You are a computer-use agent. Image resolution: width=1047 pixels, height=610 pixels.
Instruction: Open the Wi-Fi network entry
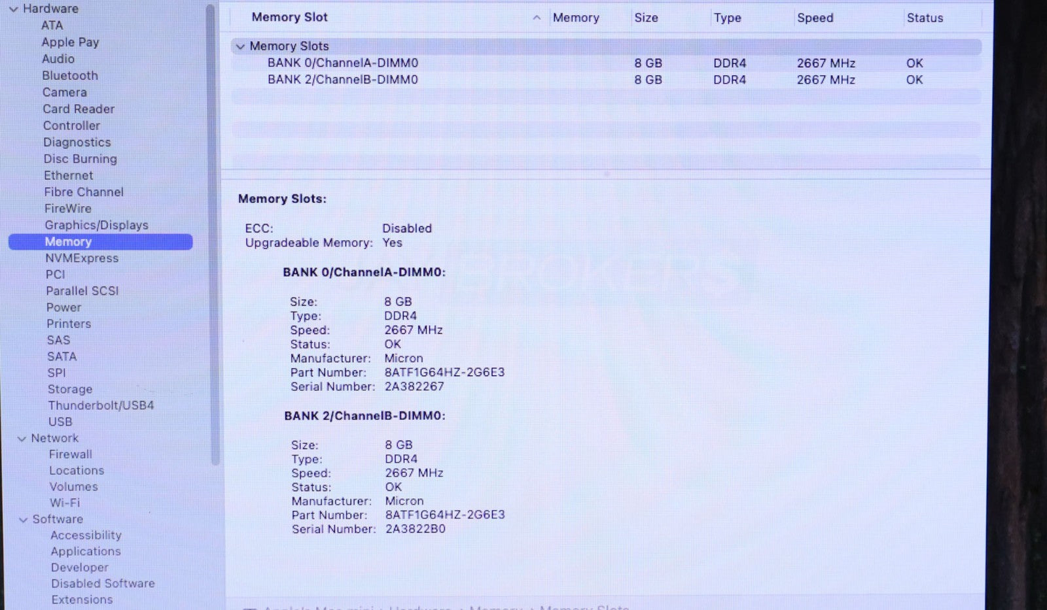(65, 503)
